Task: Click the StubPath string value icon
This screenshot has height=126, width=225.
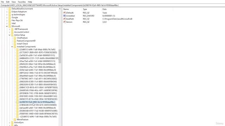Action: pyautogui.click(x=64, y=19)
